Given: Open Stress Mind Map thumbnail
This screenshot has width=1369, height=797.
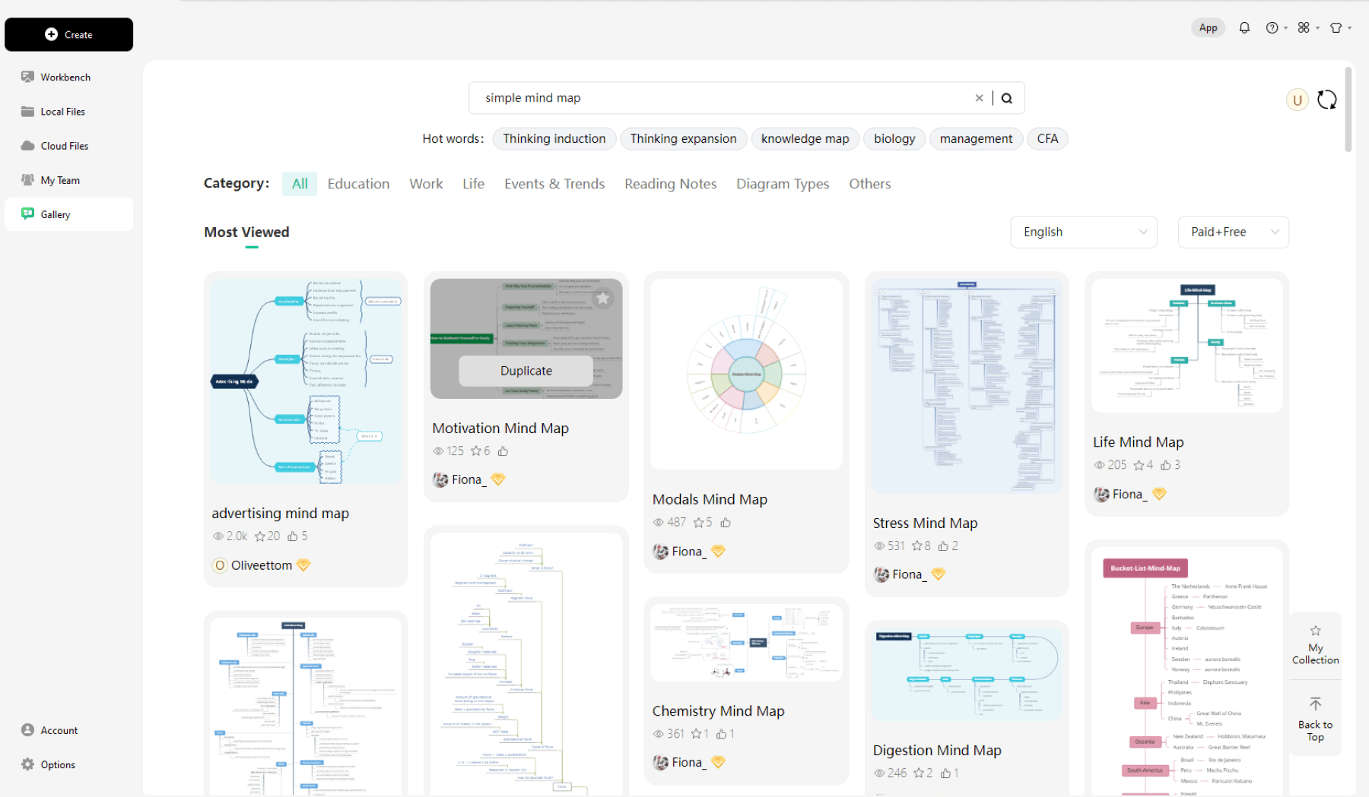Looking at the screenshot, I should point(967,386).
